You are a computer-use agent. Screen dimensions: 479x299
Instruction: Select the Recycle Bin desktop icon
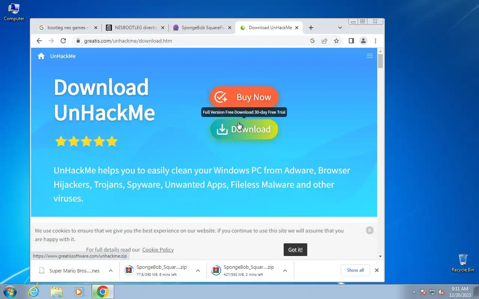(463, 263)
